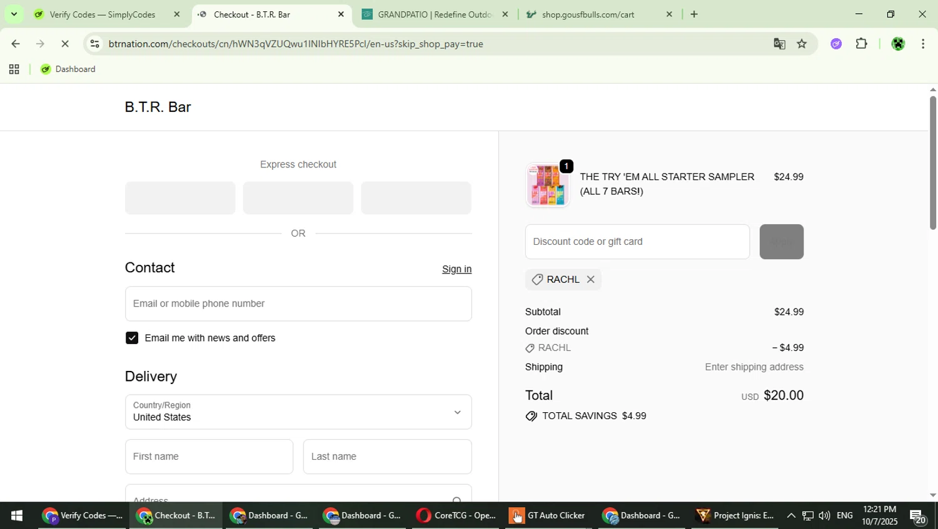Focus the Last name field
Viewport: 938px width, 529px height.
click(387, 457)
